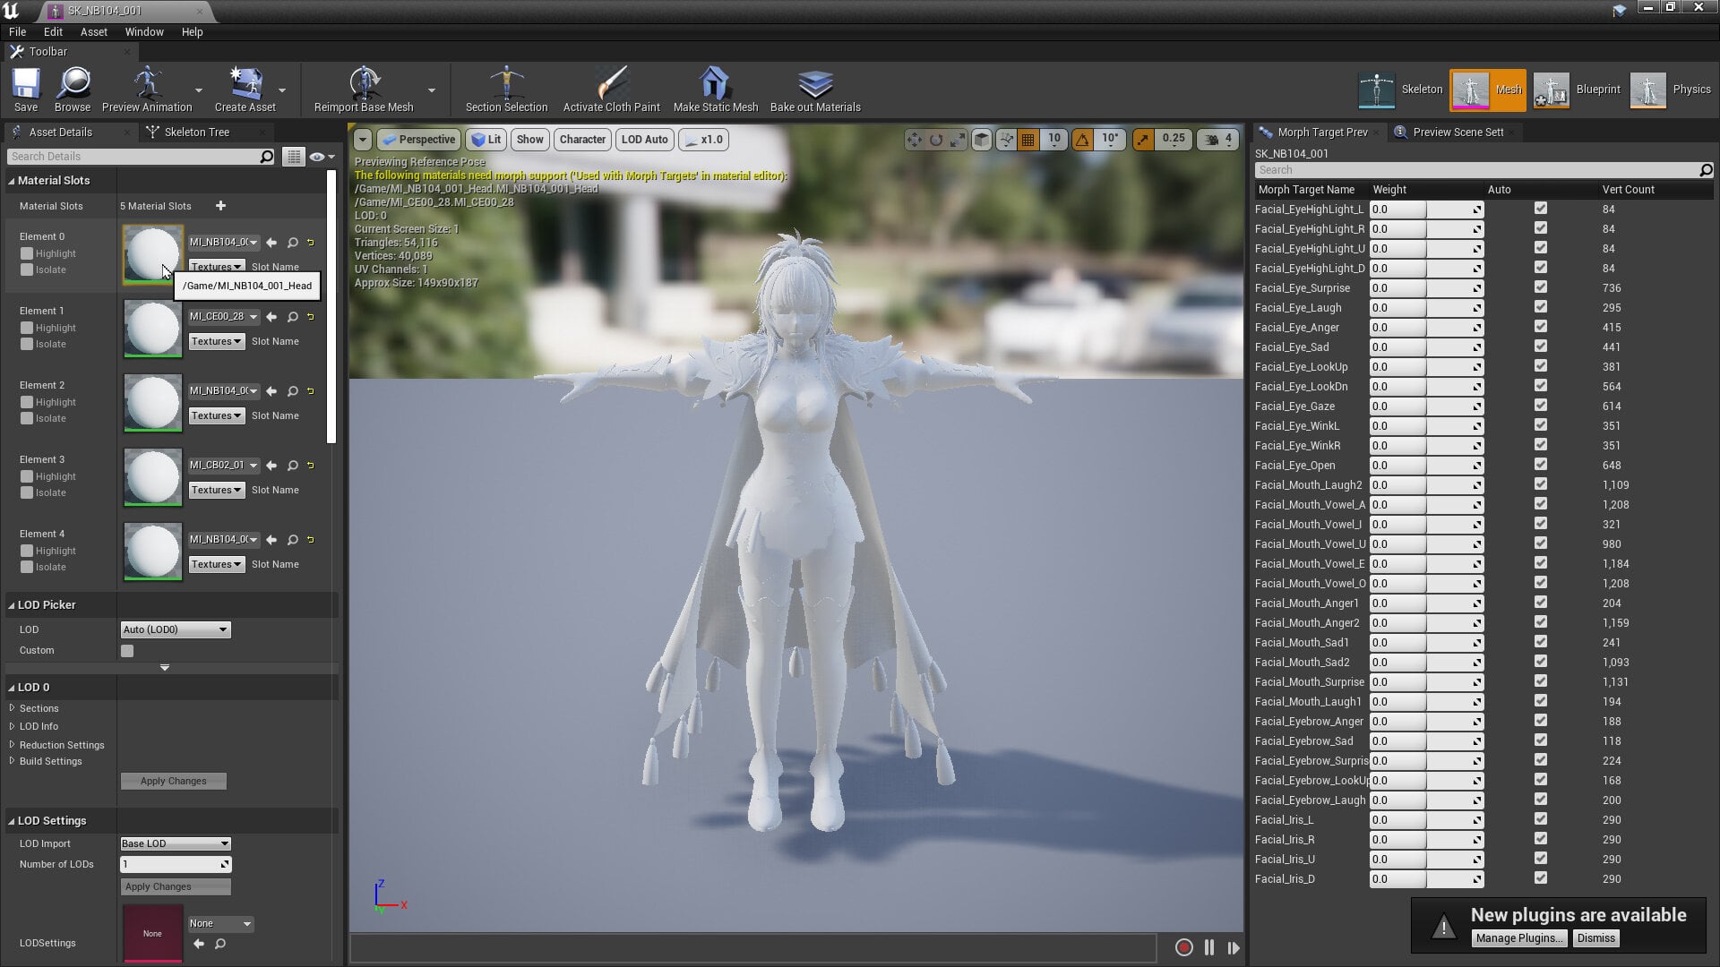The image size is (1720, 967).
Task: Open Browse in content browser
Action: (x=73, y=85)
